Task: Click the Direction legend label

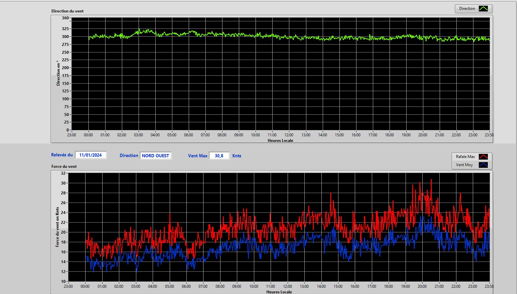Action: [467, 9]
